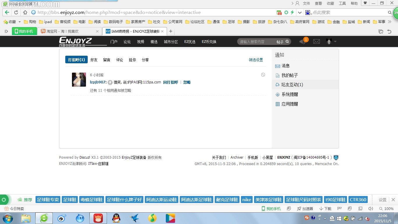This screenshot has height=224, width=398.
Task: Select the 打招呼(1) tab
Action: tap(76, 60)
